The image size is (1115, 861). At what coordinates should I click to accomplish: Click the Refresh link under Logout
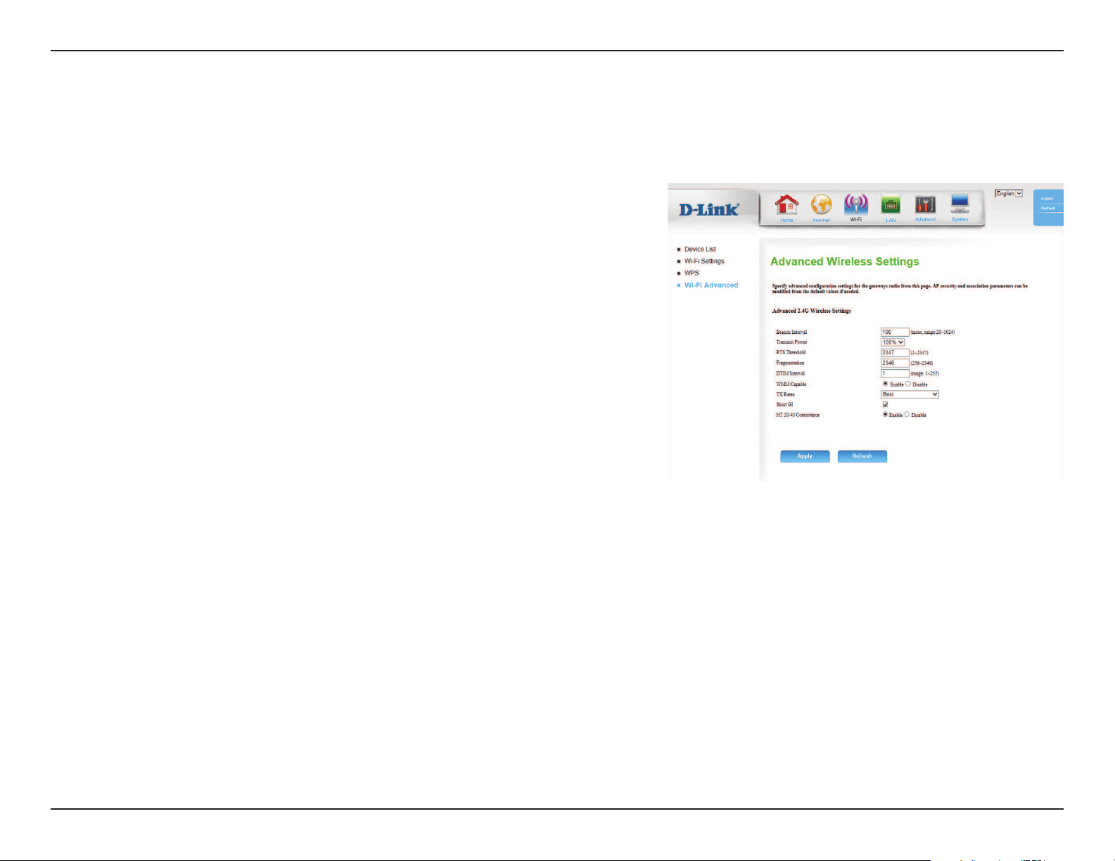[x=1048, y=208]
